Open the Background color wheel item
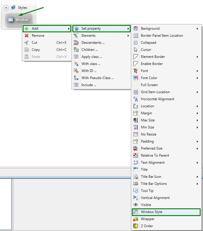This screenshot has height=231, width=203. [x=136, y=29]
